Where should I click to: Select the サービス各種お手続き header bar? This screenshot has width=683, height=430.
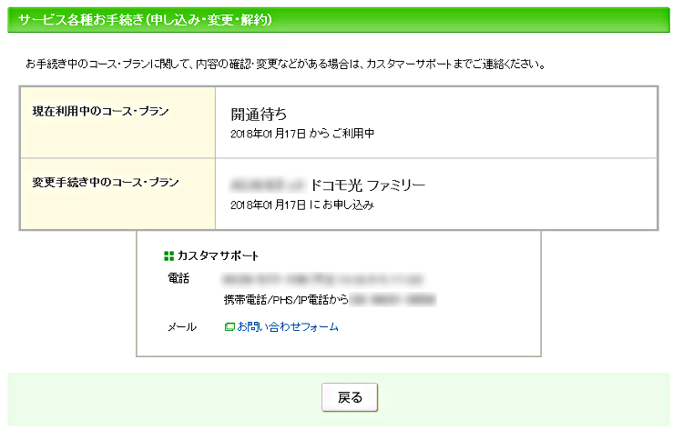click(339, 20)
